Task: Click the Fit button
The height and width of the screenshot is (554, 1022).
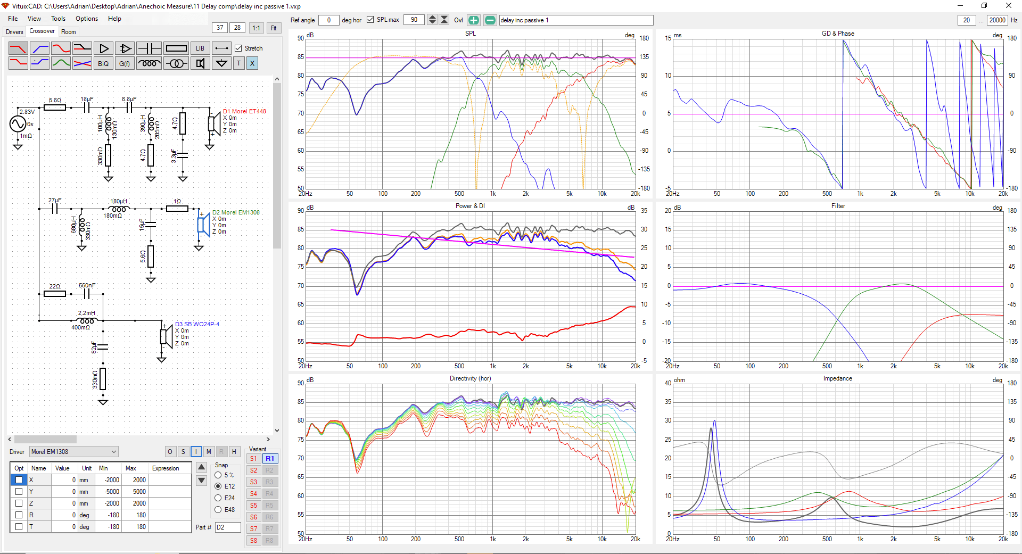Action: tap(274, 28)
